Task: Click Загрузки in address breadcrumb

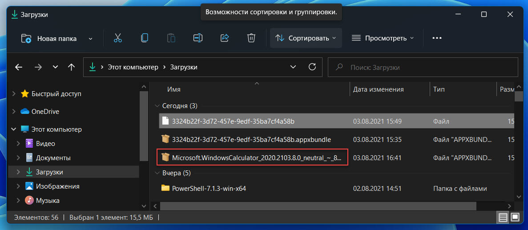Action: [184, 67]
